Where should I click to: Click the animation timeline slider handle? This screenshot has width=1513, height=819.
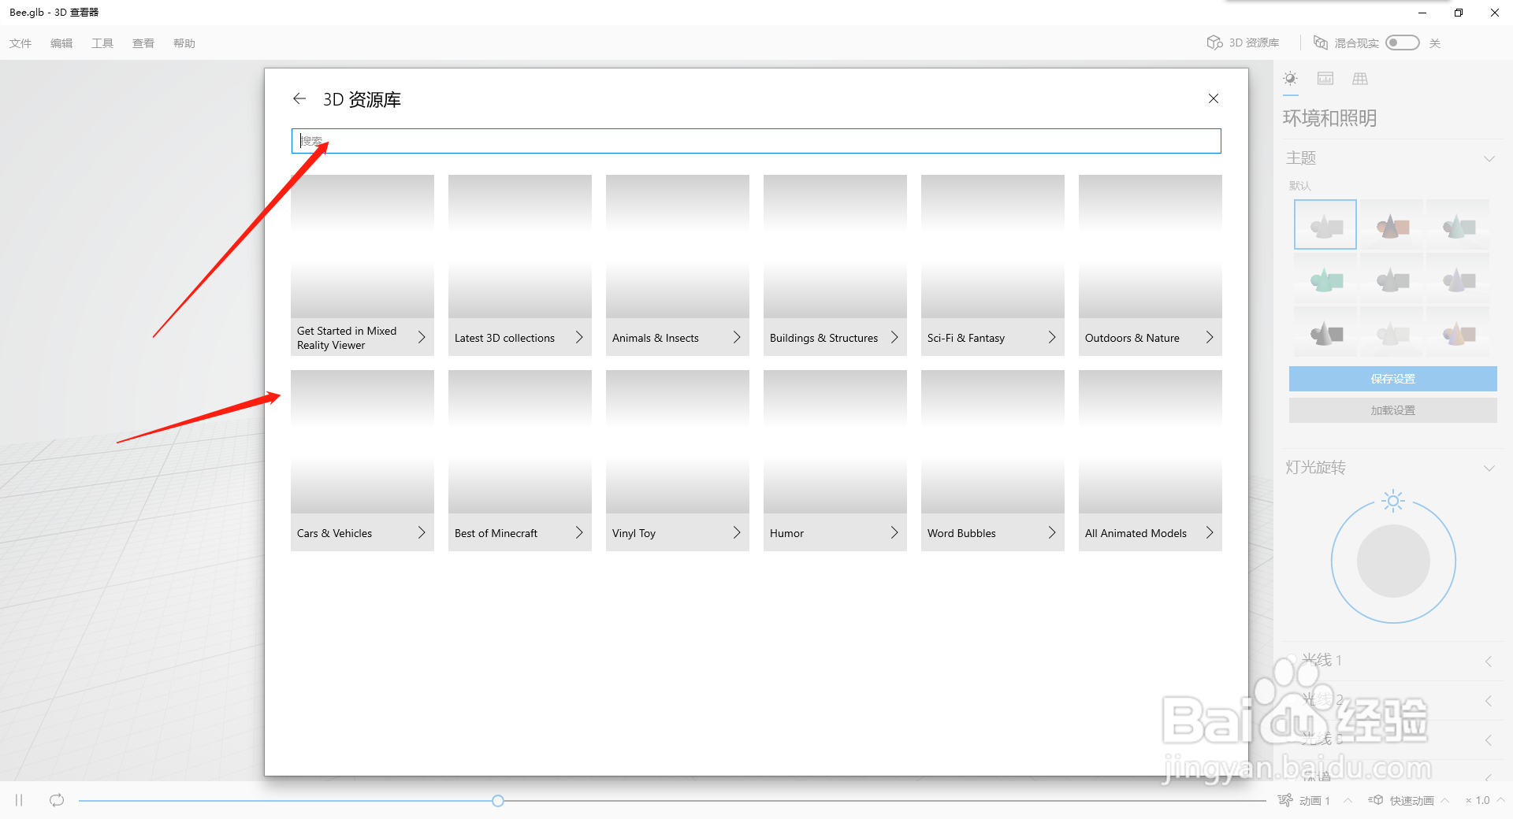[498, 801]
